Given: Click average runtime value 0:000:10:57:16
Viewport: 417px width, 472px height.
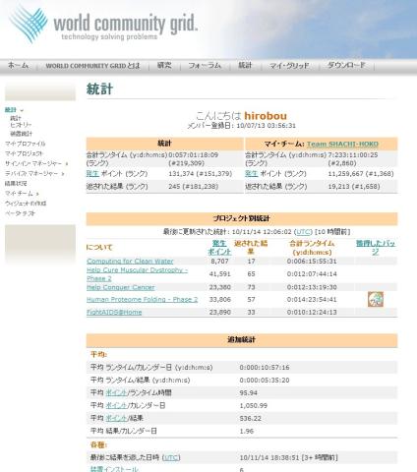Looking at the screenshot, I should point(265,368).
